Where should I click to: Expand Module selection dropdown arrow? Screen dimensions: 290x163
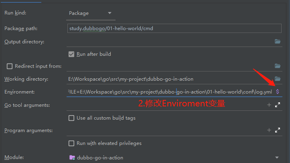click(x=277, y=158)
